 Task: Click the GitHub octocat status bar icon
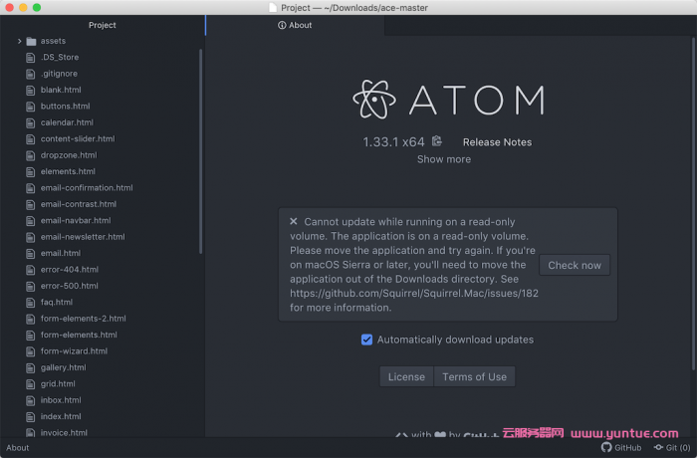605,448
